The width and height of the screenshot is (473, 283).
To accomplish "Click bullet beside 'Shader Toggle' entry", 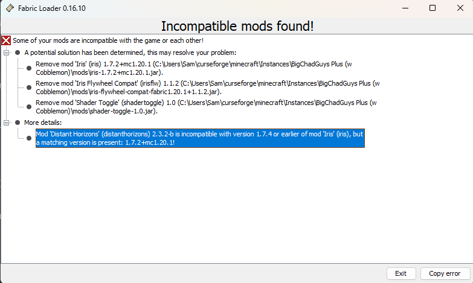I will pyautogui.click(x=28, y=107).
